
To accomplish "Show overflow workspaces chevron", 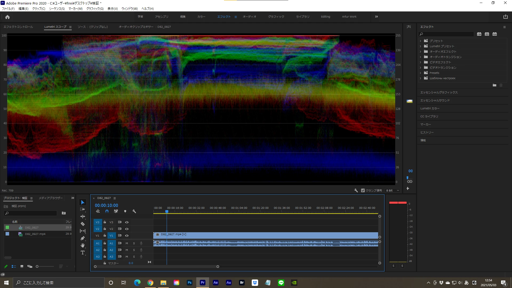I will point(376,17).
